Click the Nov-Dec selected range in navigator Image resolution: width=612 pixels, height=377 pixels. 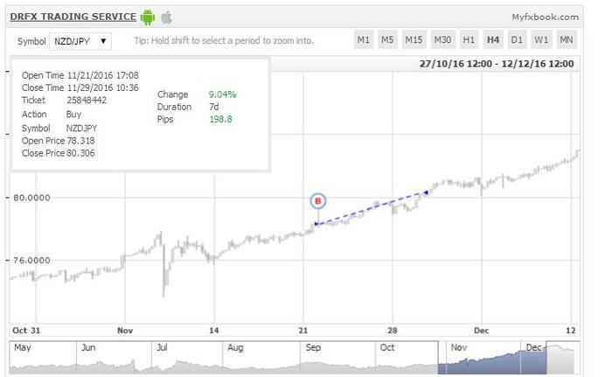(491, 358)
